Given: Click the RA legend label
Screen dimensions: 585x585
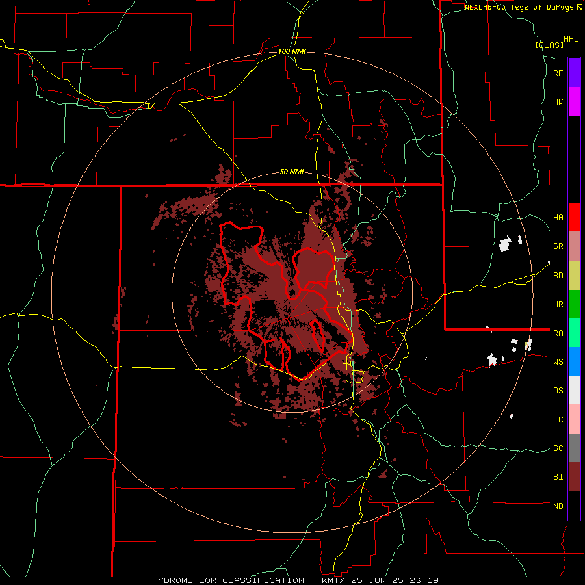Looking at the screenshot, I should 558,333.
